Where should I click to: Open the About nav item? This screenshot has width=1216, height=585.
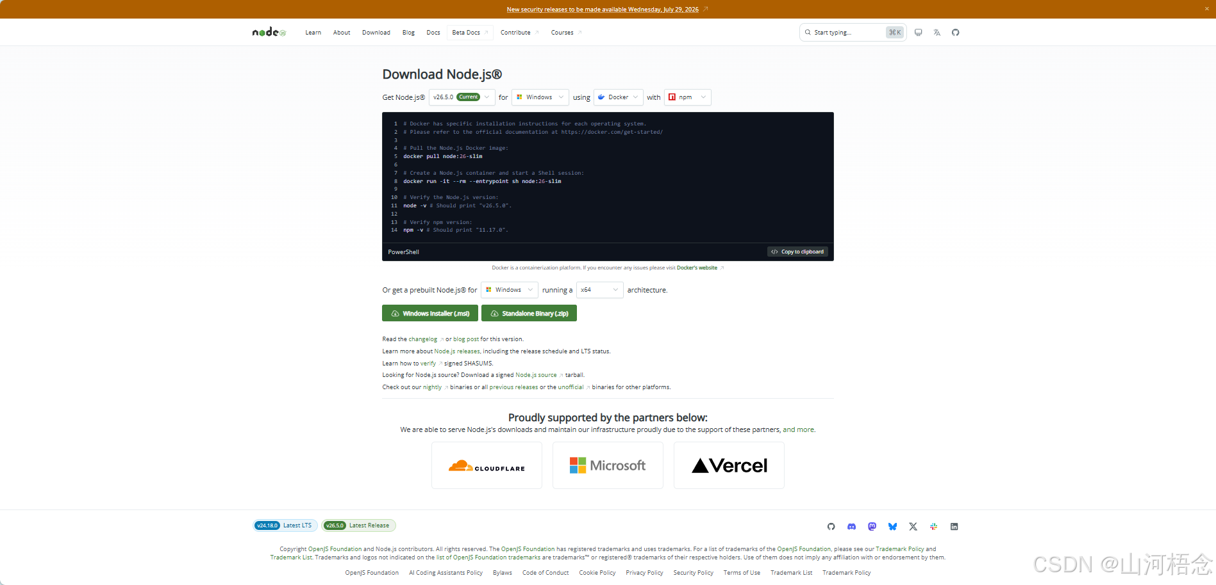342,33
